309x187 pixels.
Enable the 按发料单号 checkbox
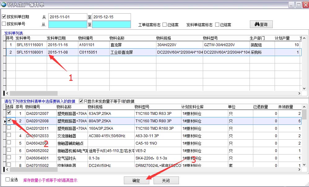pyautogui.click(x=4, y=24)
